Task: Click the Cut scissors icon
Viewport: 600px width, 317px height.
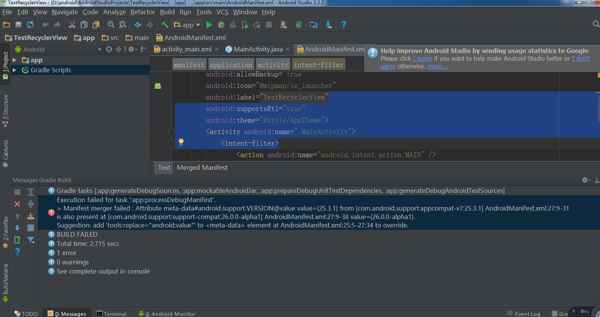Action: click(x=72, y=25)
